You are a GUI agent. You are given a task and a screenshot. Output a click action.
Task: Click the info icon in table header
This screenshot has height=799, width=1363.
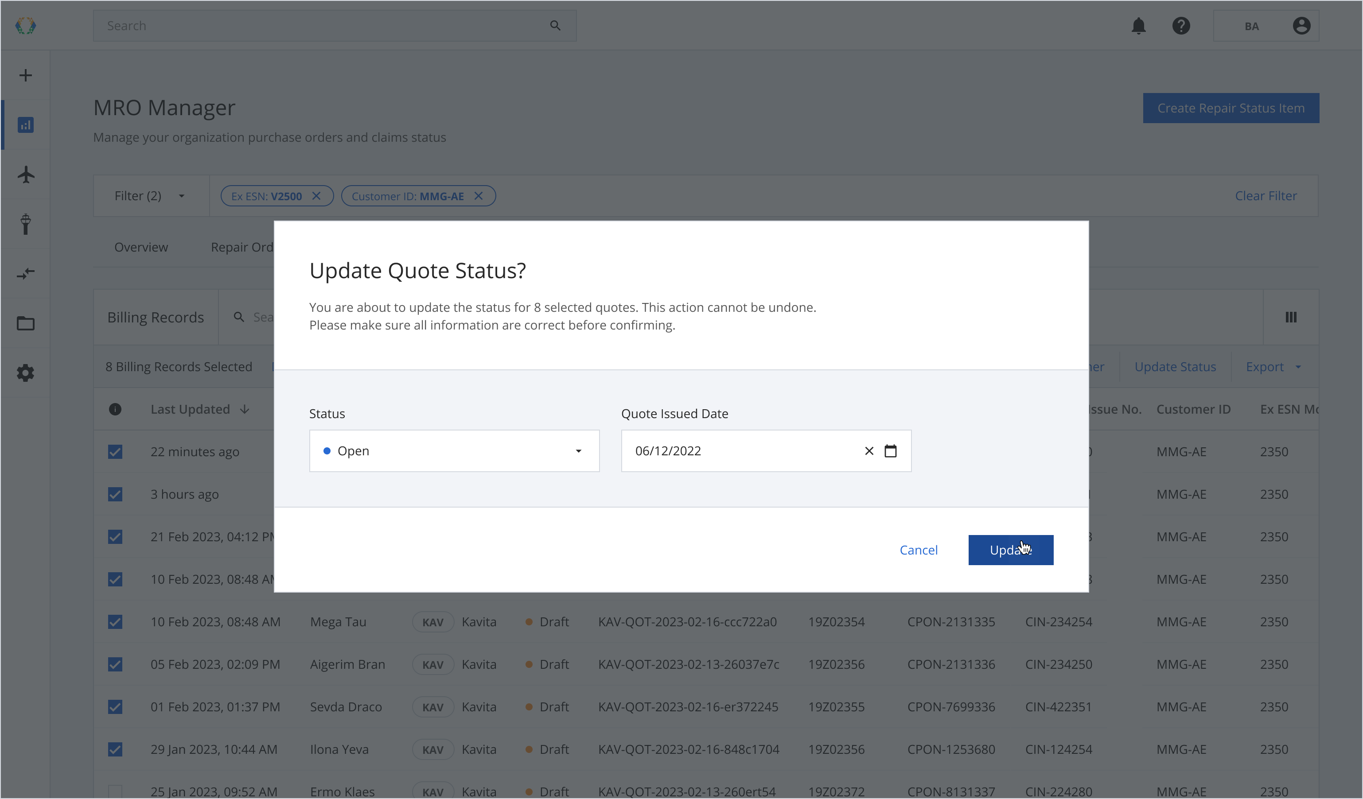(x=115, y=409)
